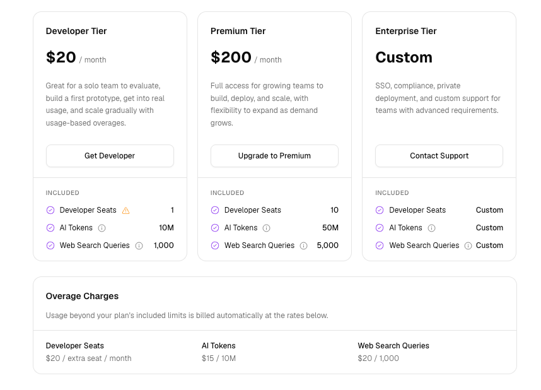541x390 pixels.
Task: Open Web Search Queries info icon in Enterprise Tier
Action: coord(468,245)
